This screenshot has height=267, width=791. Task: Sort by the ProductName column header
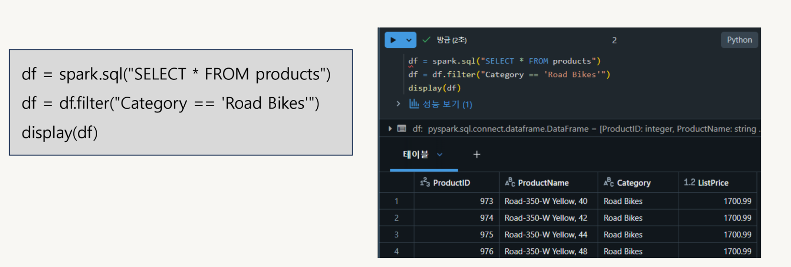click(x=543, y=183)
